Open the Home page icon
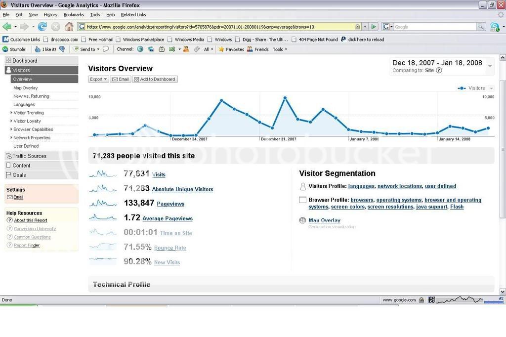Viewport: 506px width, 337px height. [x=69, y=27]
